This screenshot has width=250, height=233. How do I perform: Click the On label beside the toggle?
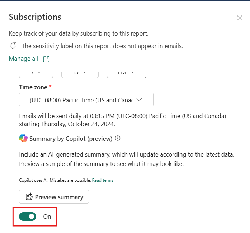click(x=47, y=216)
